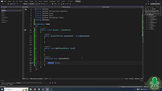This screenshot has height=91, width=162.
Task: Click the Ссылок: 0 CodeLens above TryCanEat
Action: (47, 57)
